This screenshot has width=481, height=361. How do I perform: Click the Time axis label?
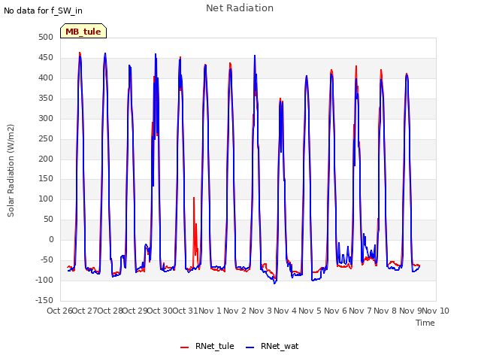(425, 323)
